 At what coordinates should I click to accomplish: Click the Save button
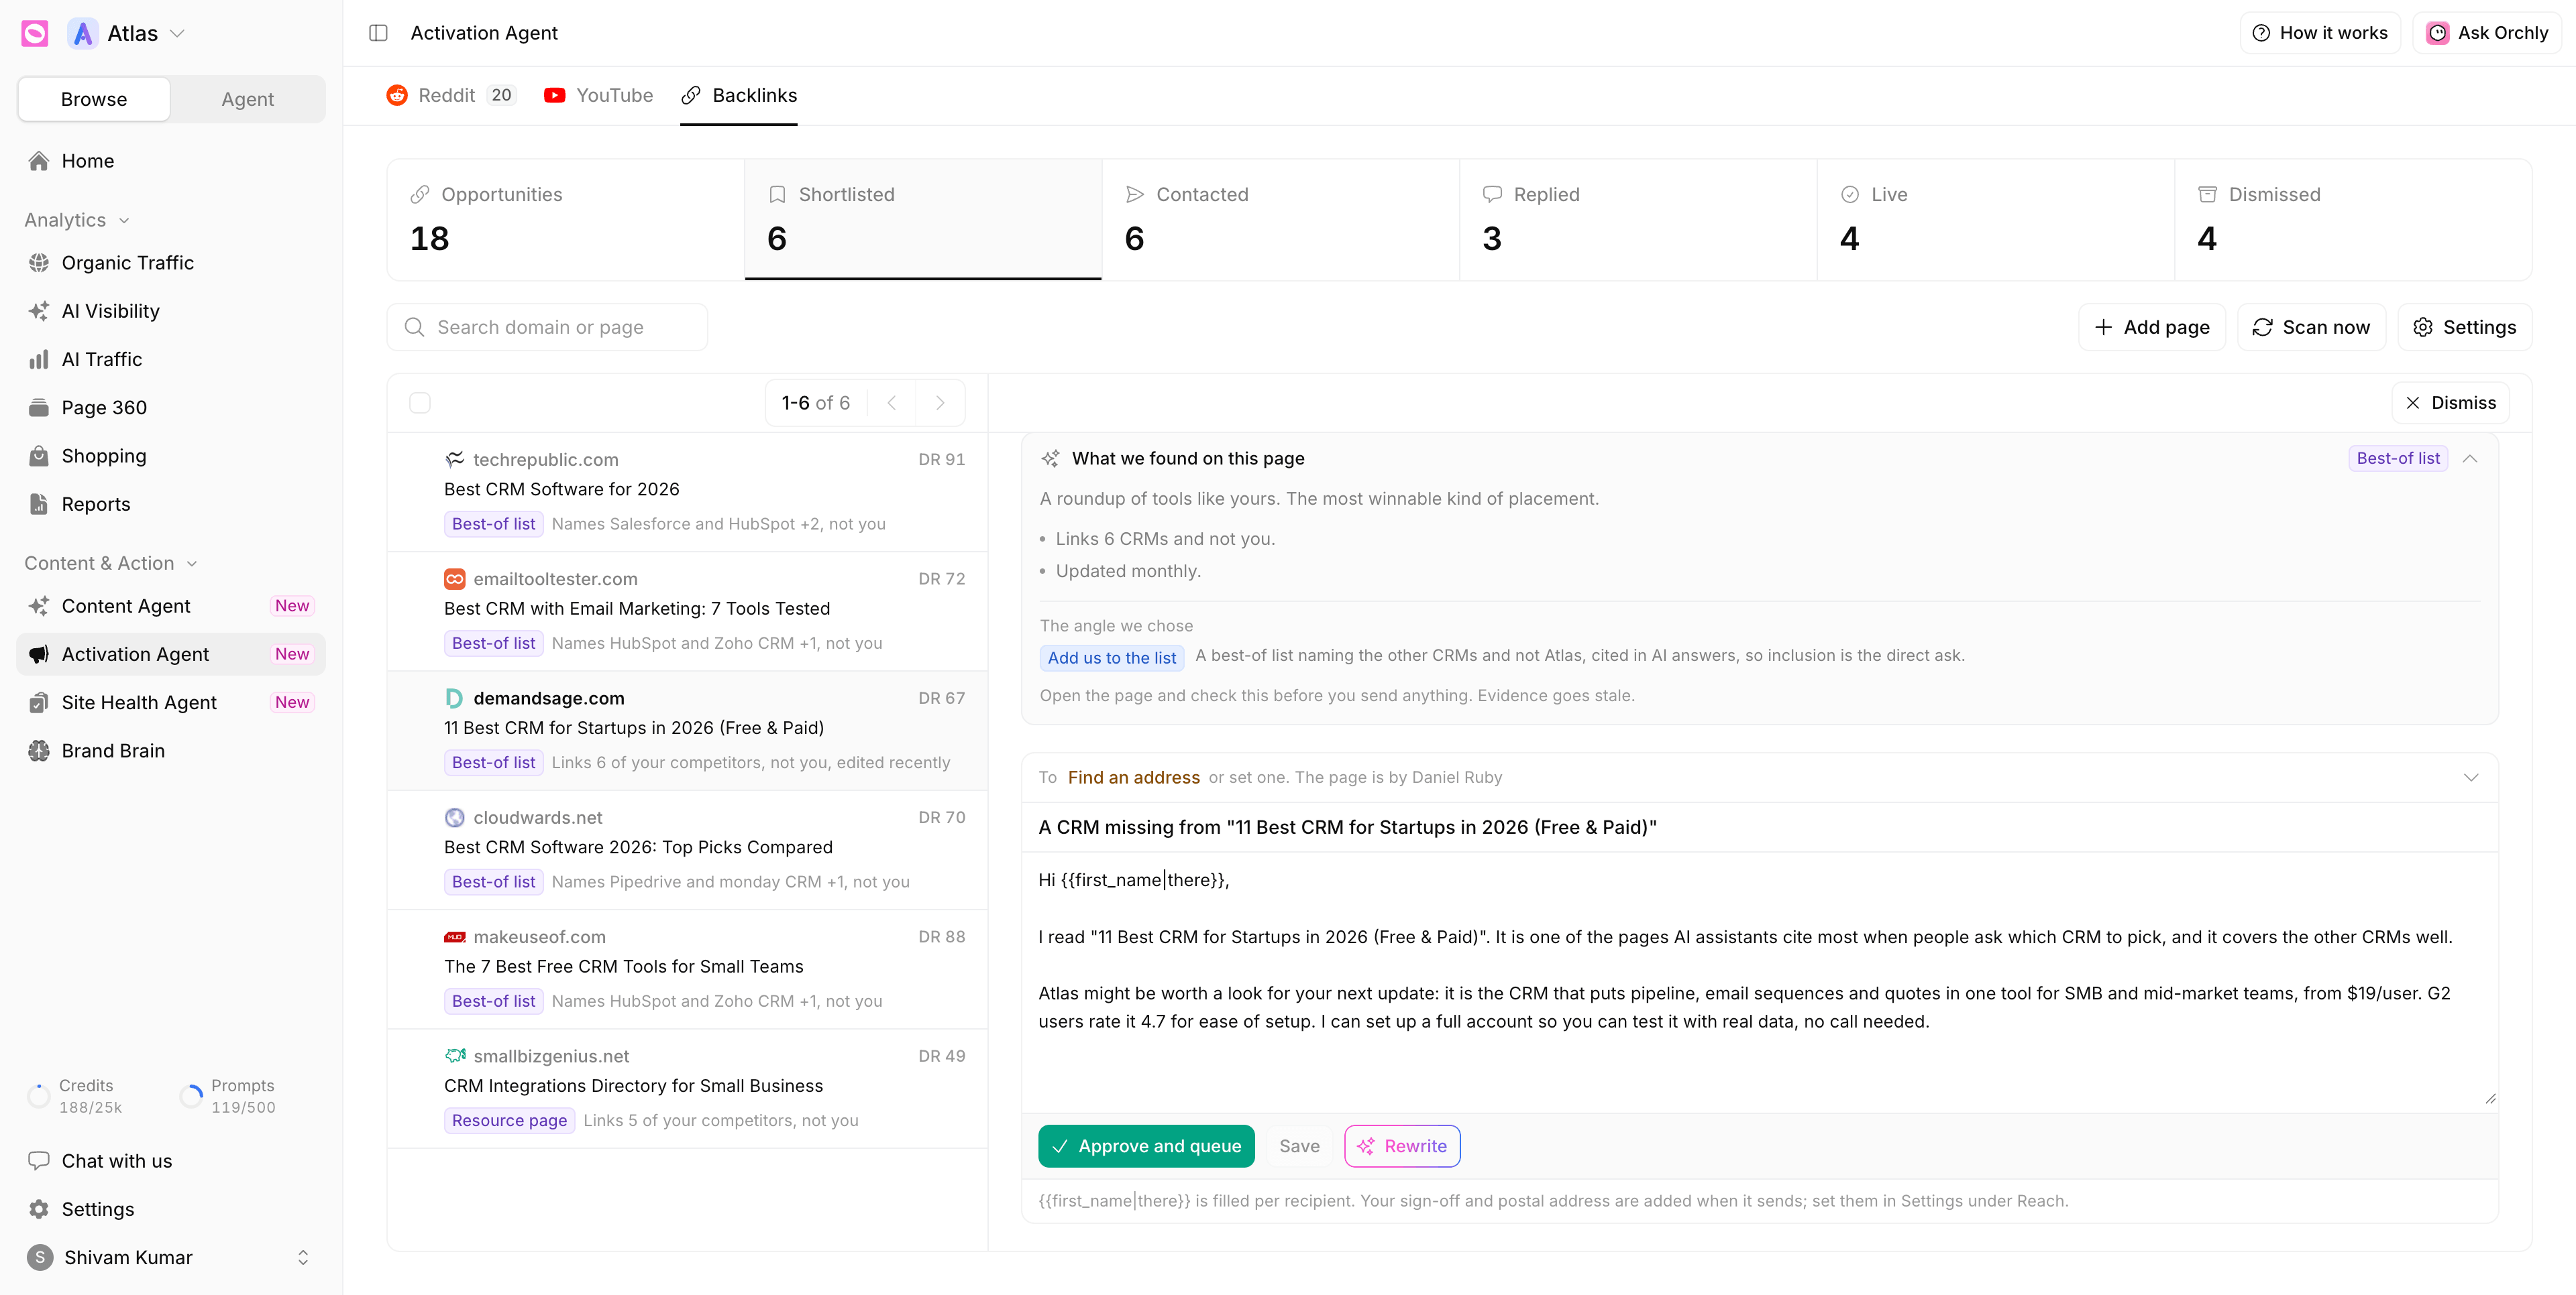pos(1299,1146)
